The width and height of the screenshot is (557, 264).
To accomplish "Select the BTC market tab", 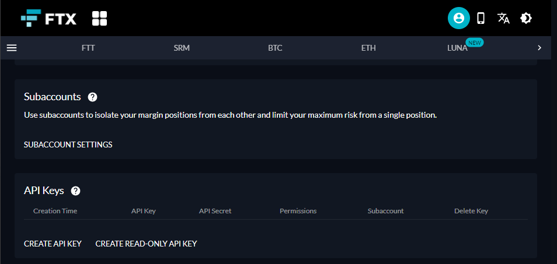I will [x=276, y=48].
